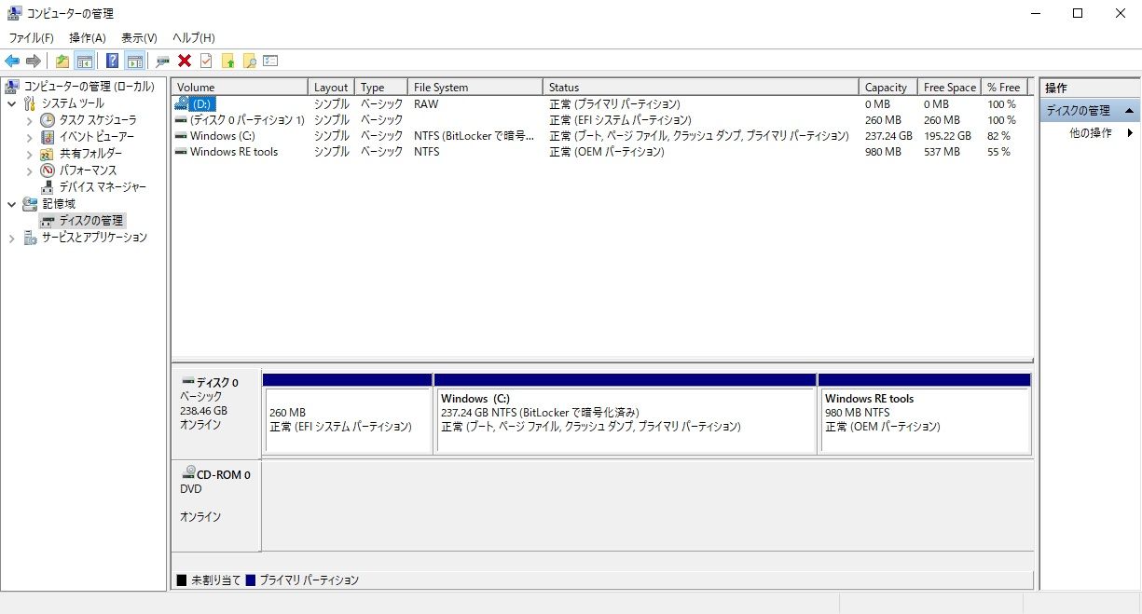Click the checkmark document properties icon

coord(206,61)
